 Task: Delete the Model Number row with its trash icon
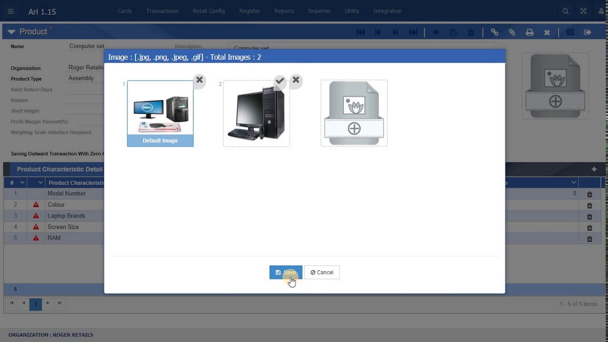(589, 194)
